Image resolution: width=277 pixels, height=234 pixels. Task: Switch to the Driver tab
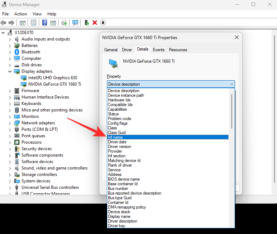127,50
